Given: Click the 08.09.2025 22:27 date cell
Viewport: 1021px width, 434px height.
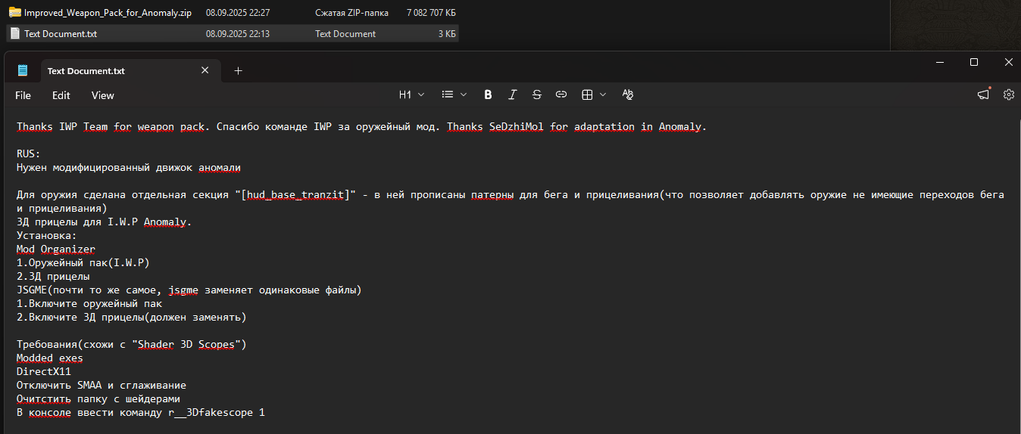Looking at the screenshot, I should tap(238, 13).
